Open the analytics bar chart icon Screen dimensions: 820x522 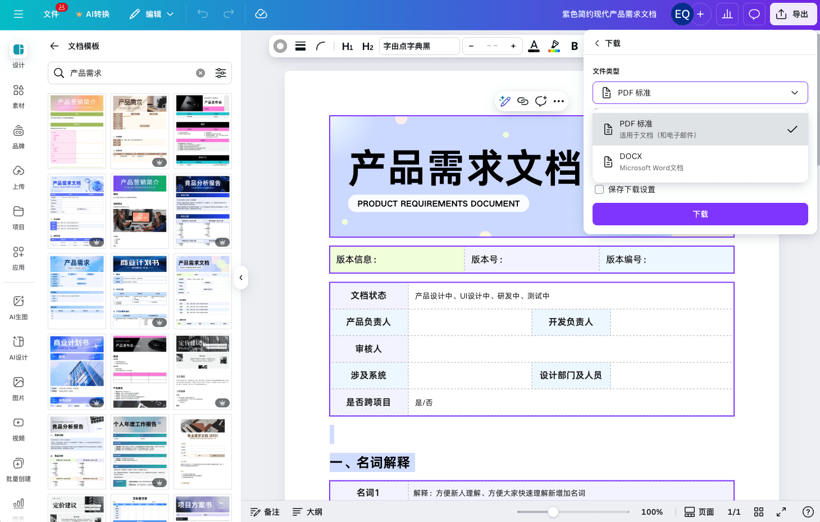pos(727,14)
